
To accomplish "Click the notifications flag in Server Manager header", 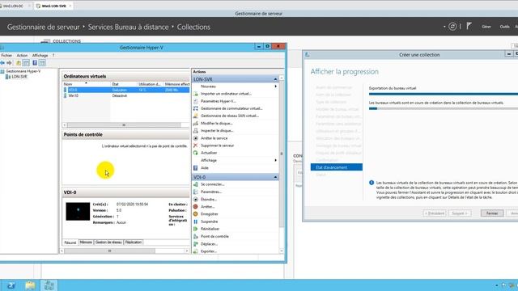I will coord(469,26).
